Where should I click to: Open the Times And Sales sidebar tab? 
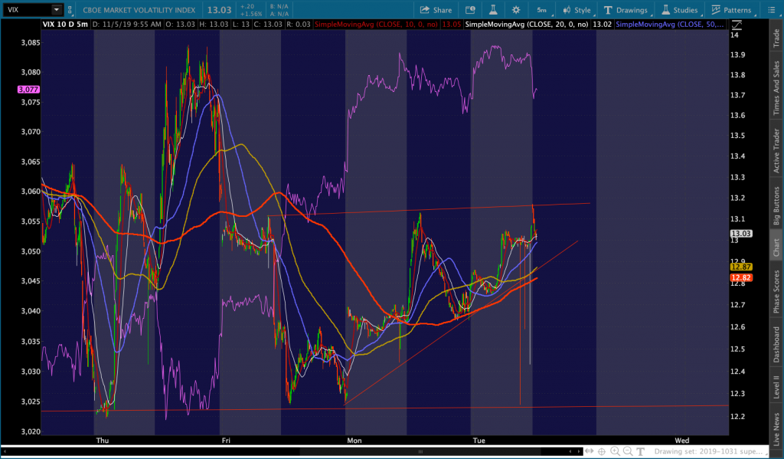pos(776,88)
